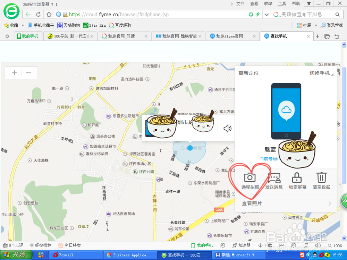Open 下载 downloads in the status bar

coord(265,245)
